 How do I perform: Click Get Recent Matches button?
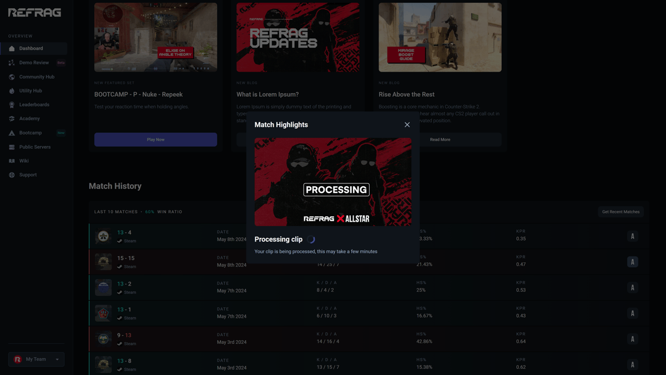pyautogui.click(x=620, y=212)
